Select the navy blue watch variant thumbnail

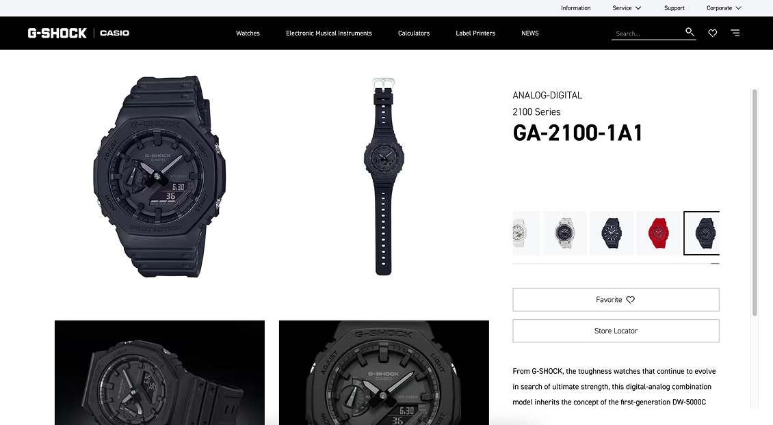coord(612,233)
